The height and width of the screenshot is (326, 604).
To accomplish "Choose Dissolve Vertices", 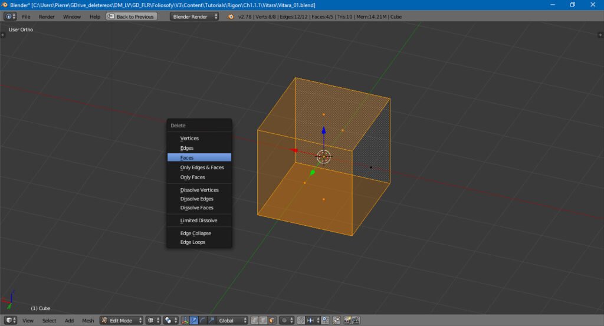I will 199,190.
